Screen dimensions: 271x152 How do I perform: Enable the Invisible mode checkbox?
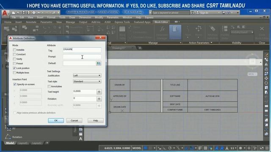coord(14,50)
